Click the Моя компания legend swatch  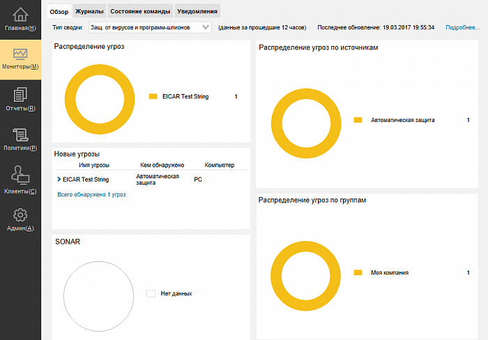click(x=358, y=272)
